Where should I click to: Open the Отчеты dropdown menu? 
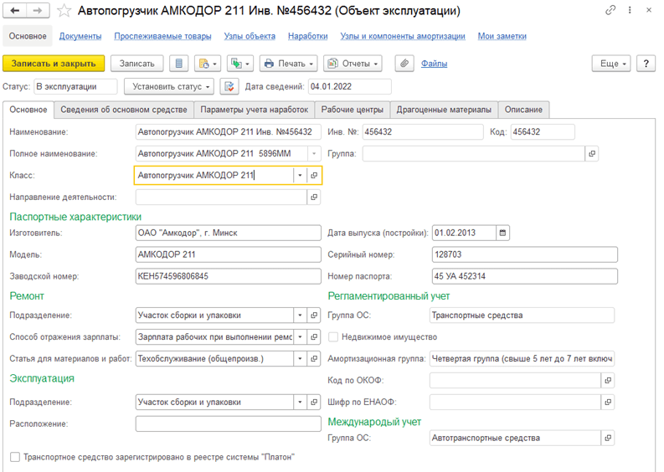click(x=353, y=64)
